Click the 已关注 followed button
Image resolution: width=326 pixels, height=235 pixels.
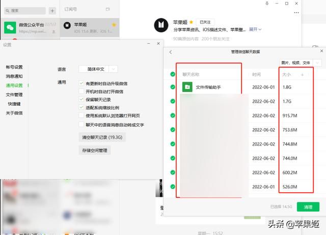tap(205, 22)
